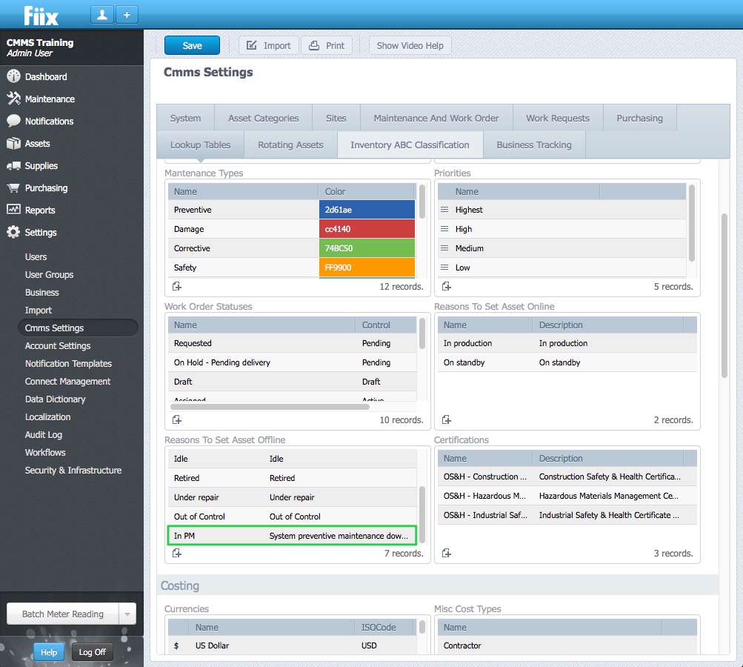
Task: Grab the reorder handle for Highest priority
Action: pos(444,210)
